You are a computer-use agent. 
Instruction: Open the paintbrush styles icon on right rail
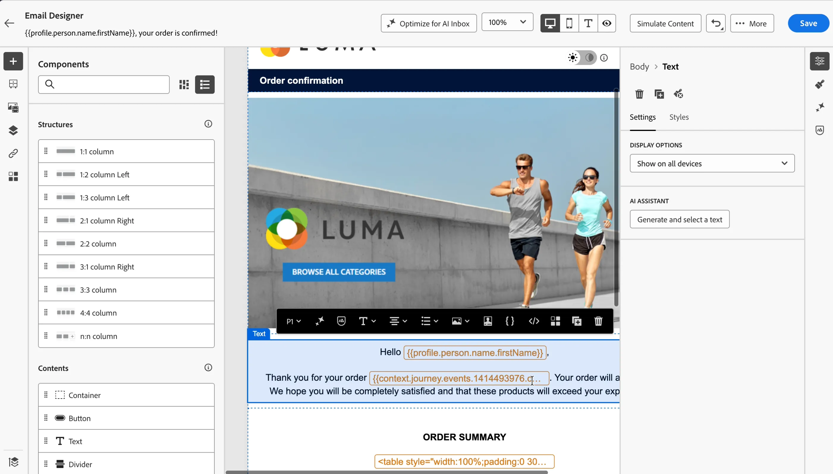point(820,84)
